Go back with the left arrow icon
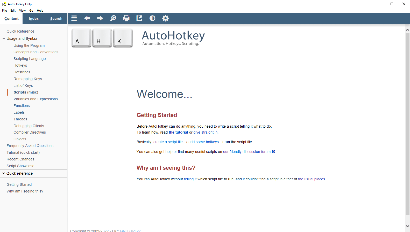The width and height of the screenshot is (410, 232). tap(87, 18)
